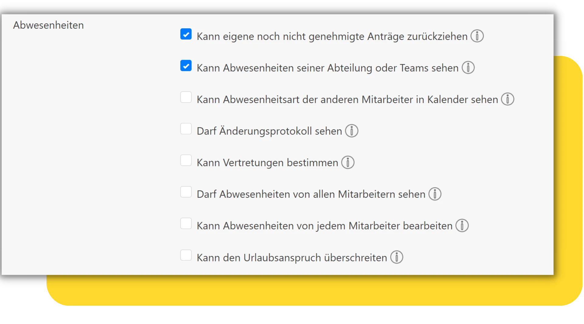Click the 'Abwesenheiten' section heading

[x=48, y=25]
